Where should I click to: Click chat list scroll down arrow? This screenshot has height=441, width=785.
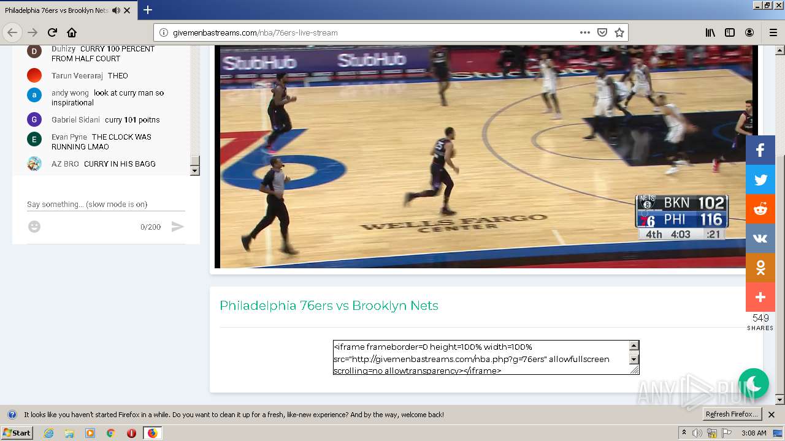[195, 171]
